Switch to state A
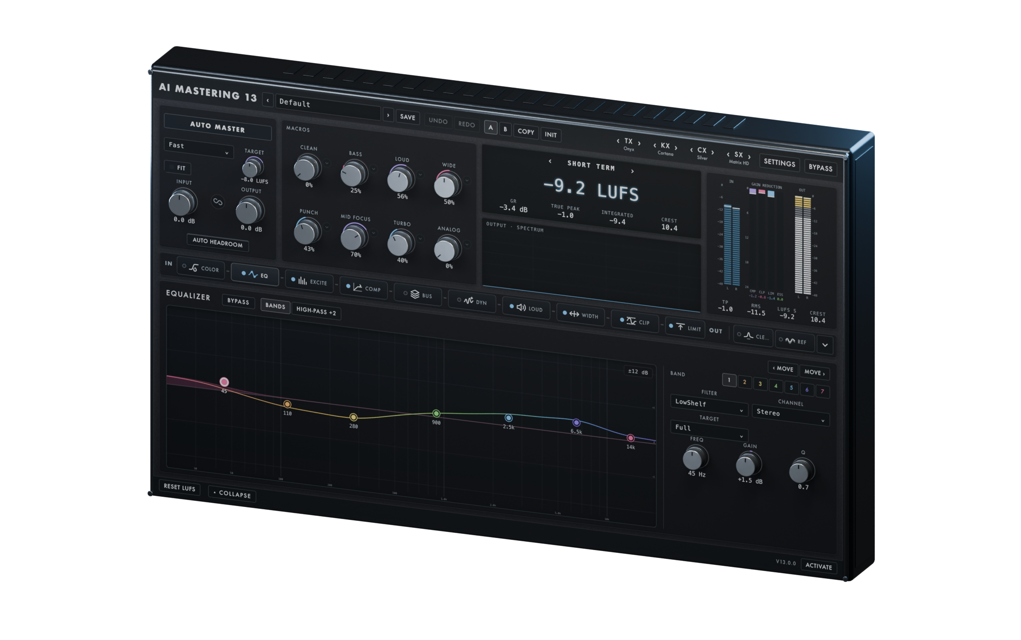 [491, 128]
